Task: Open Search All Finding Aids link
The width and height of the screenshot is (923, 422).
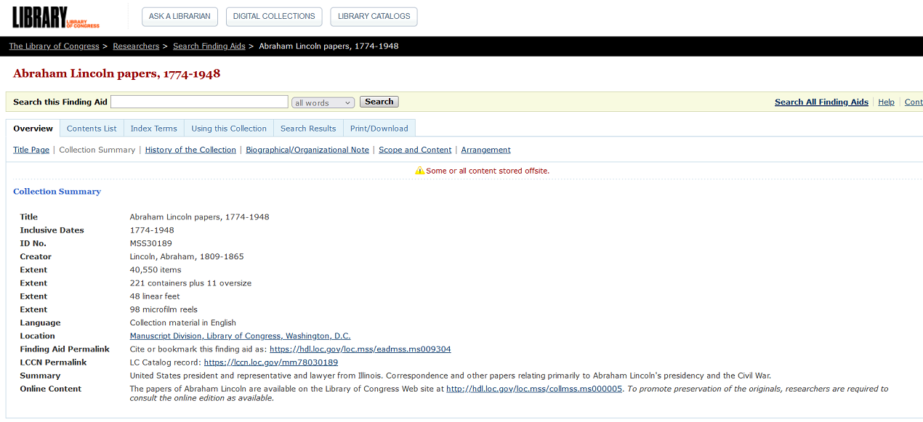Action: [821, 102]
